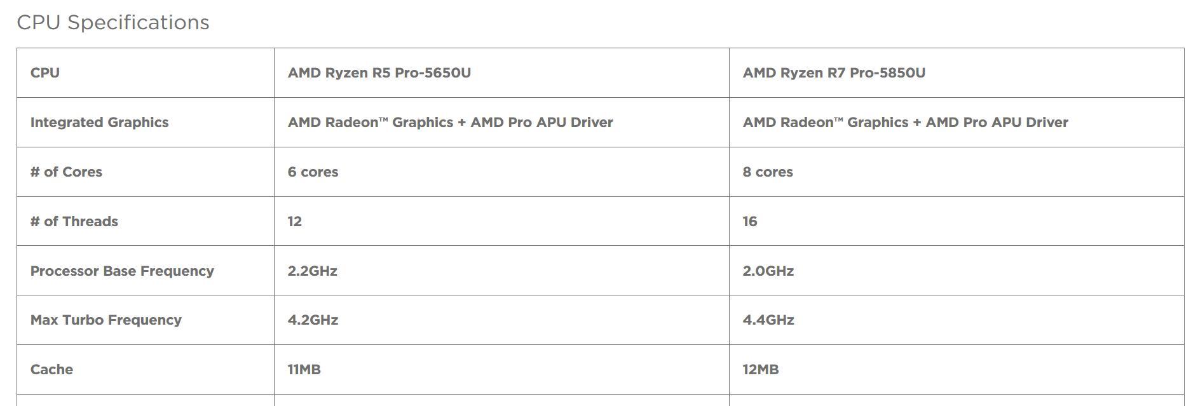Click the 16 threads value
This screenshot has height=406, width=1198.
pos(749,221)
